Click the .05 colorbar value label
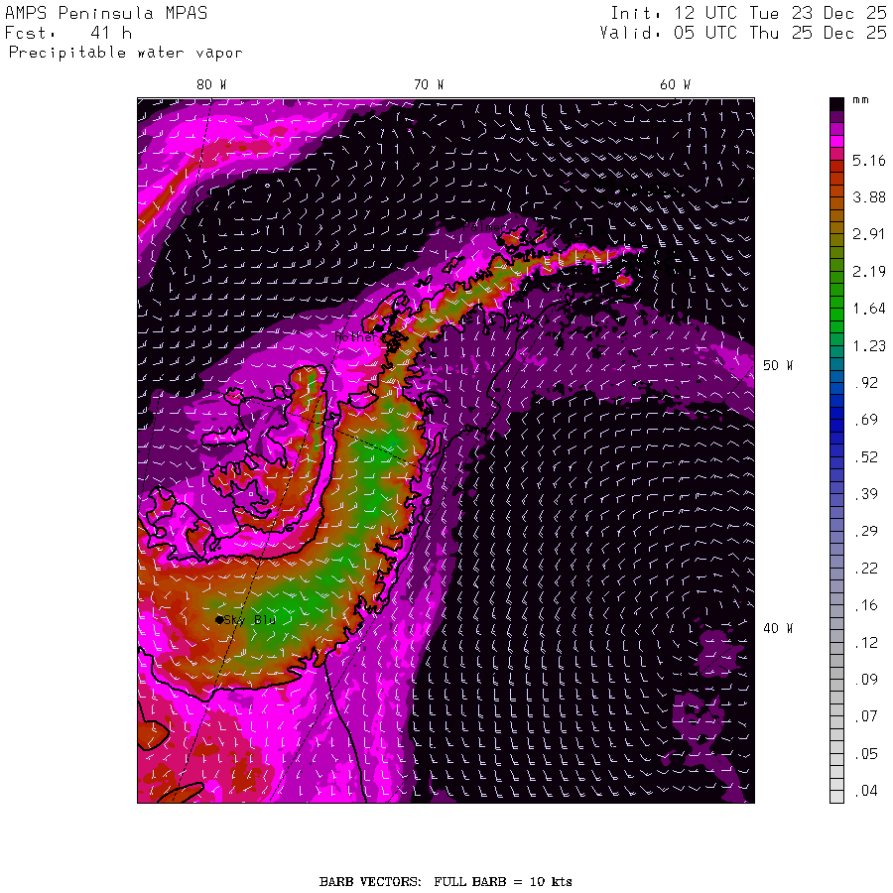 click(866, 754)
